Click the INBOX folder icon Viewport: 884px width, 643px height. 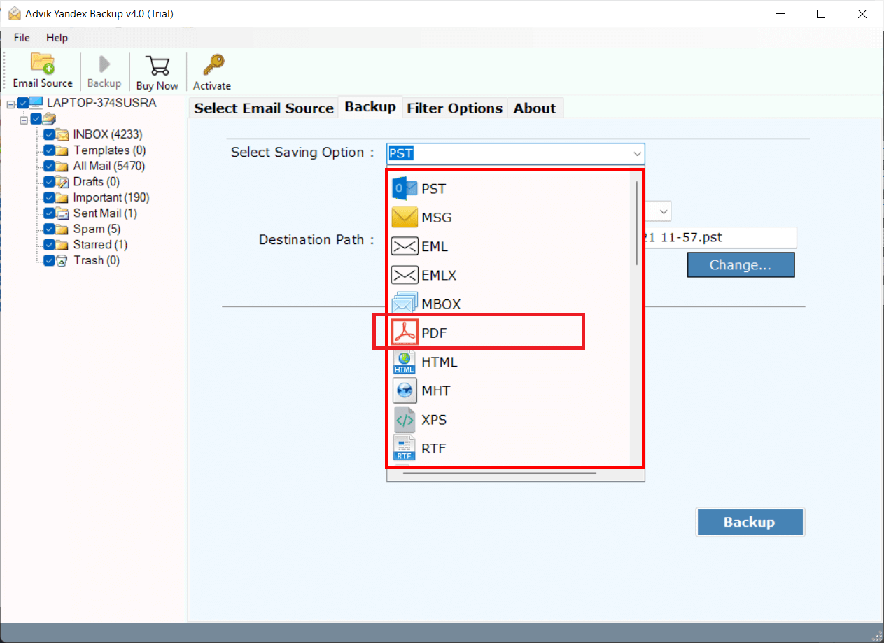click(62, 134)
